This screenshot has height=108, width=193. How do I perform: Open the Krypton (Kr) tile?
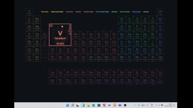[x=160, y=35]
